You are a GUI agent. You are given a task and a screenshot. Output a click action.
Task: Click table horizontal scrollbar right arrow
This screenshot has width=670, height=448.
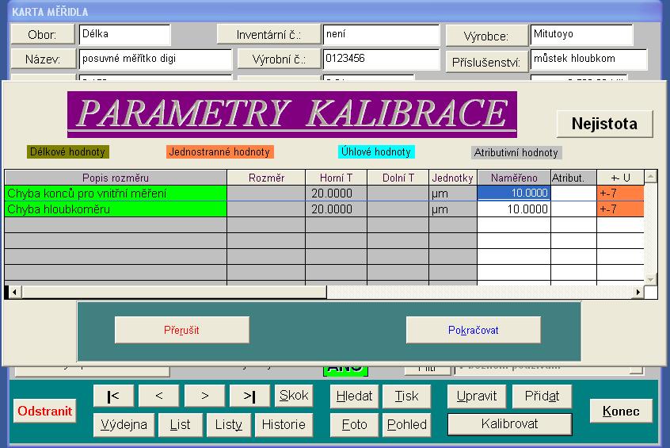[x=638, y=293]
